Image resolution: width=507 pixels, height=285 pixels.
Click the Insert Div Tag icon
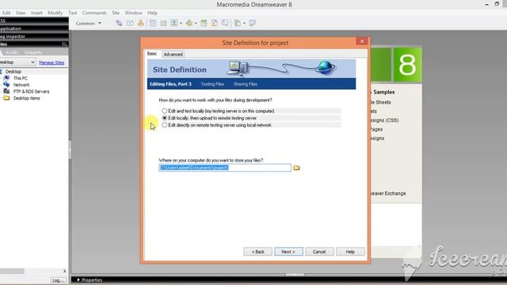pyautogui.click(x=163, y=23)
